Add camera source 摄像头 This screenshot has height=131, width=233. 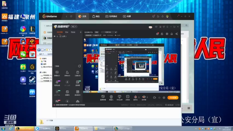[x=111, y=98]
